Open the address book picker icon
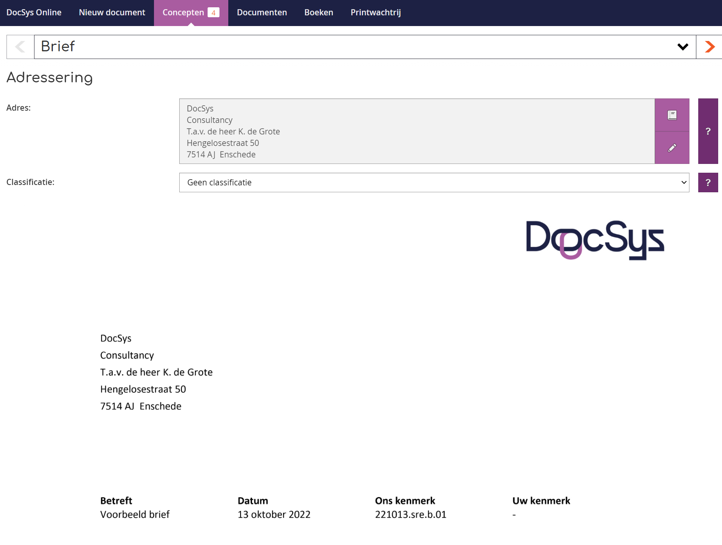This screenshot has height=545, width=722. pos(671,115)
